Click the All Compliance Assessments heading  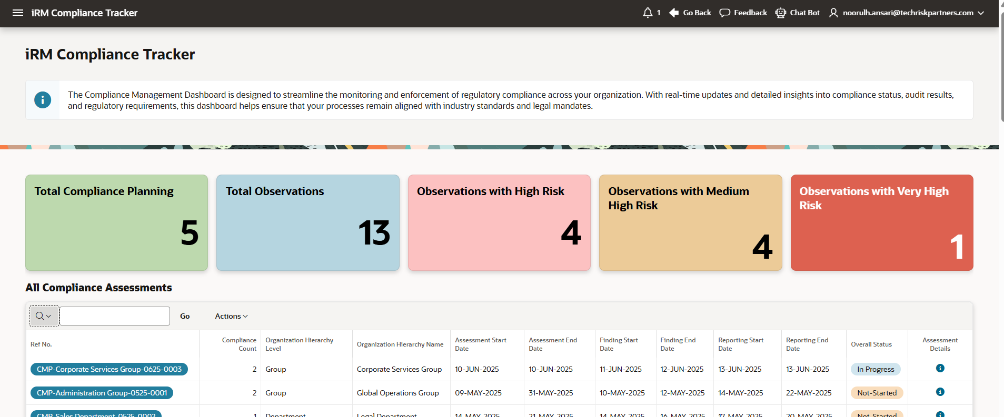[x=98, y=288]
